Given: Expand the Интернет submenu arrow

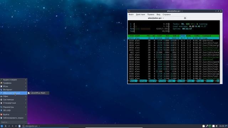Looking at the screenshot, I should (26, 90).
